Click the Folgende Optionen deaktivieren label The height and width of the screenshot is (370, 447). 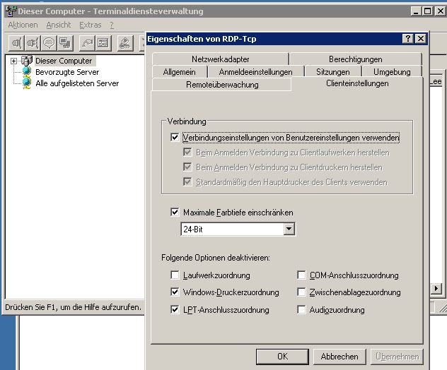point(216,258)
